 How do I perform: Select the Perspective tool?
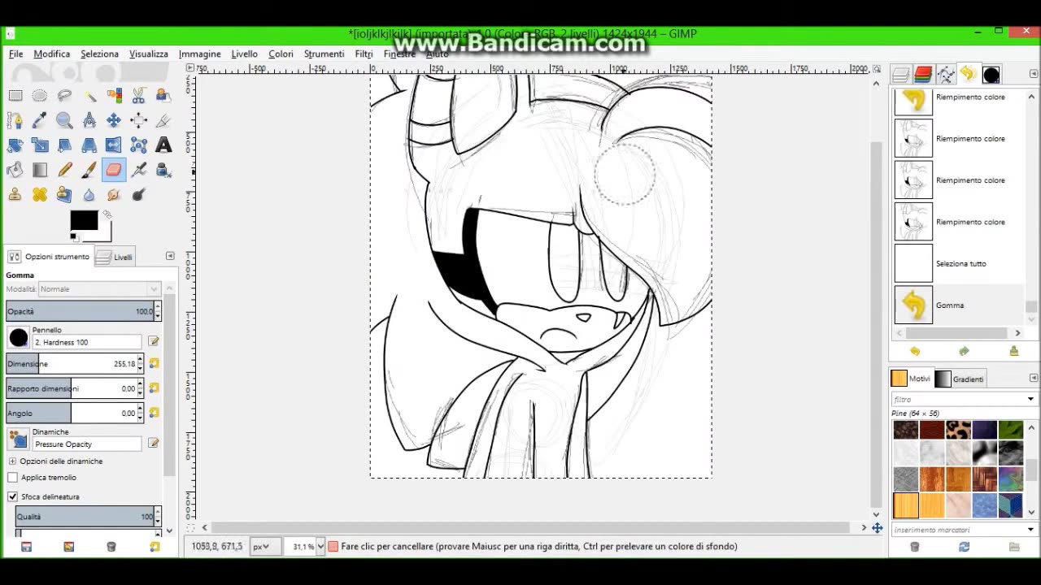89,145
